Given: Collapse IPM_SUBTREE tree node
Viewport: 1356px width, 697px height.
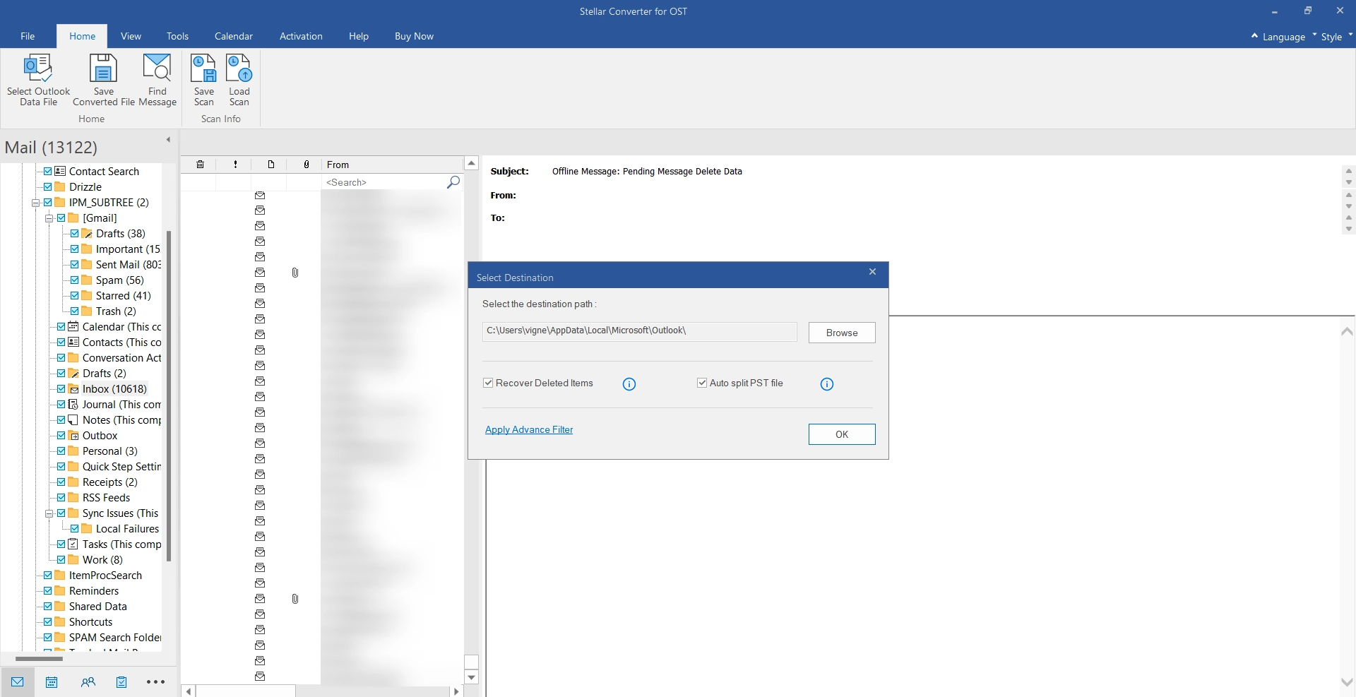Looking at the screenshot, I should click(x=35, y=203).
